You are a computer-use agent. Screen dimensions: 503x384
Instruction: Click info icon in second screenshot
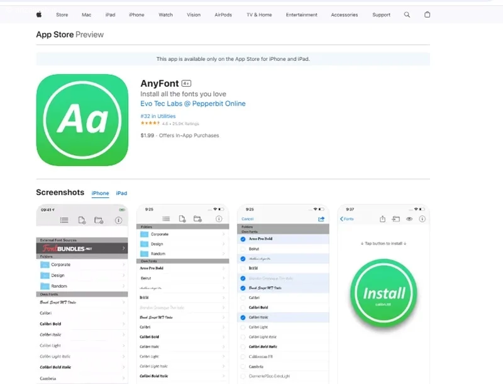(x=219, y=219)
